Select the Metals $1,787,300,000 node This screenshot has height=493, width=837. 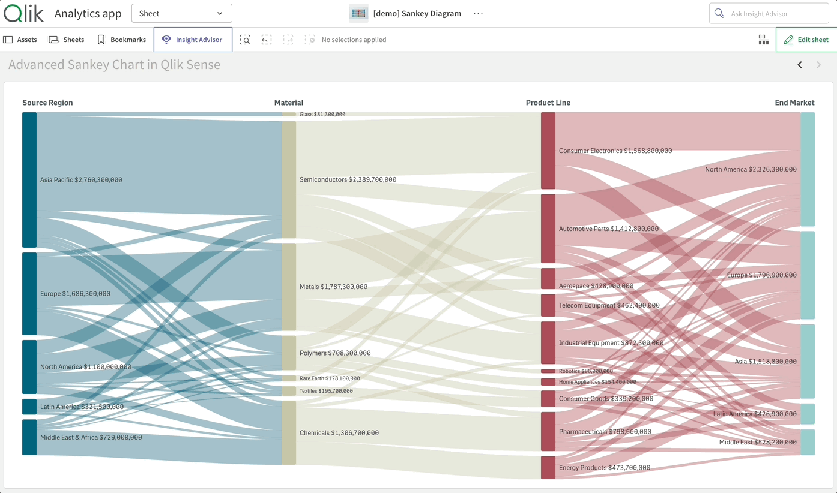[x=289, y=287]
